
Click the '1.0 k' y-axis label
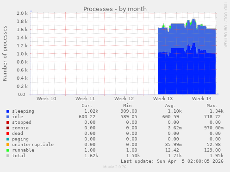click(x=22, y=54)
